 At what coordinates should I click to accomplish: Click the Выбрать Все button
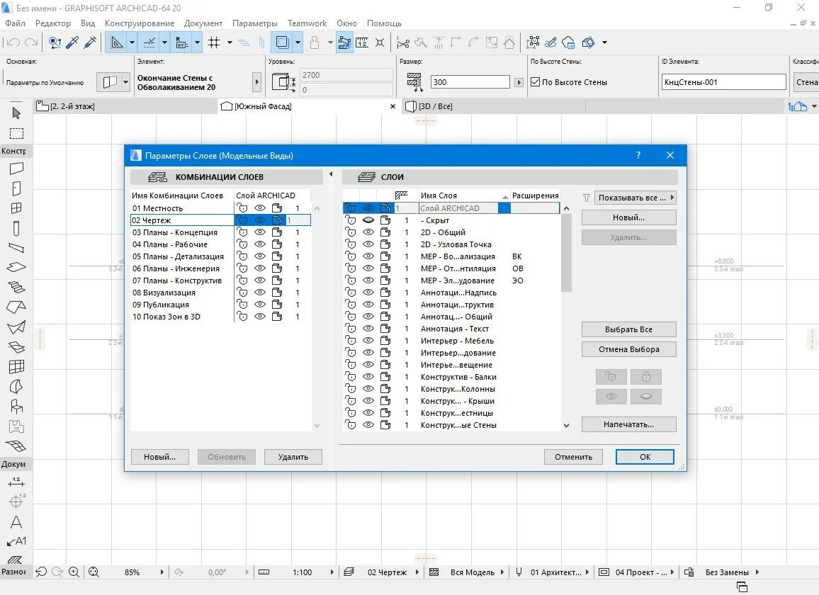628,329
